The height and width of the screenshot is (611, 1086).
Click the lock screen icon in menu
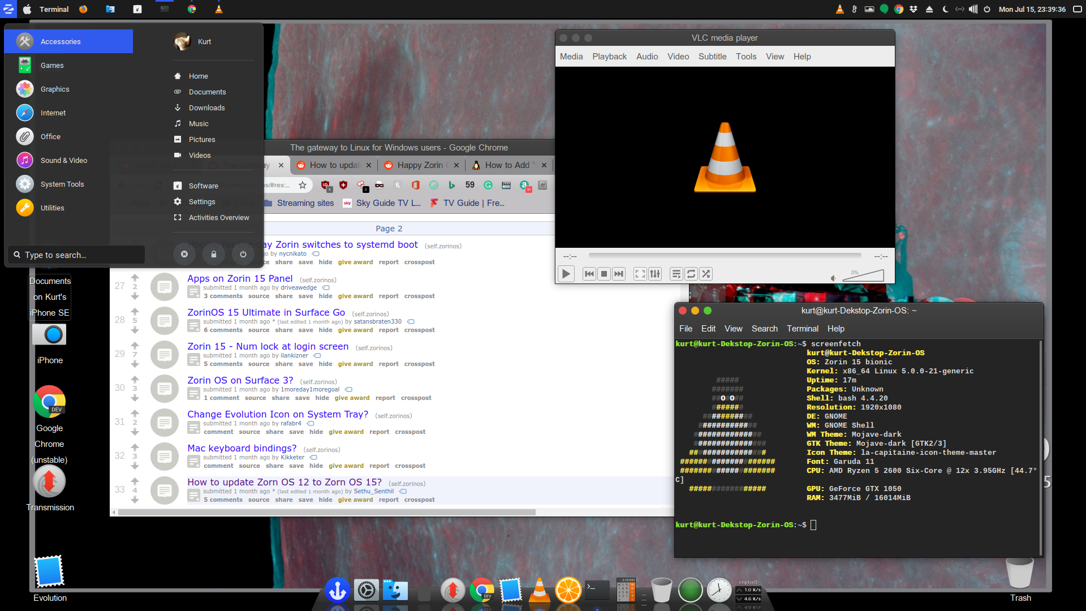tap(214, 255)
